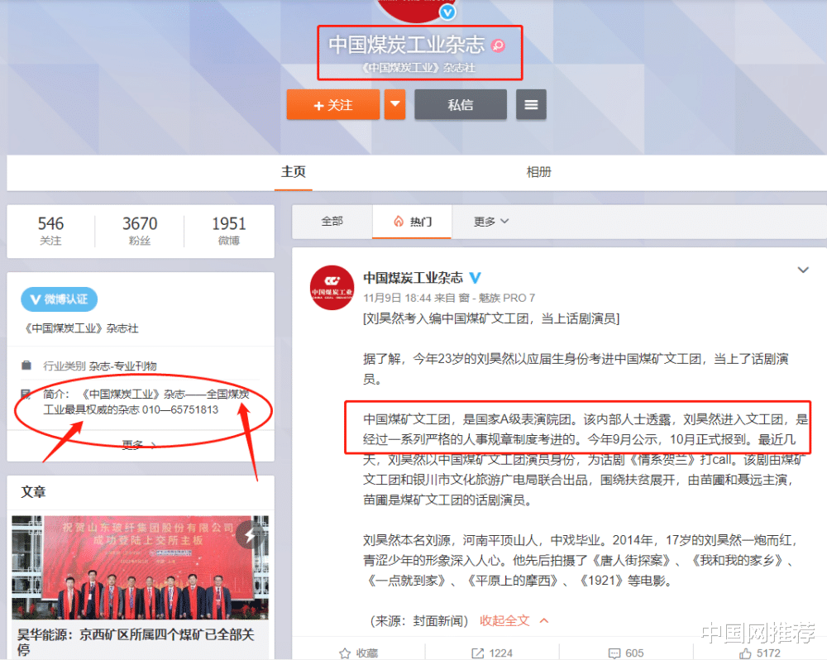Click the lightning icon on article image
The image size is (827, 660).
pos(250,535)
